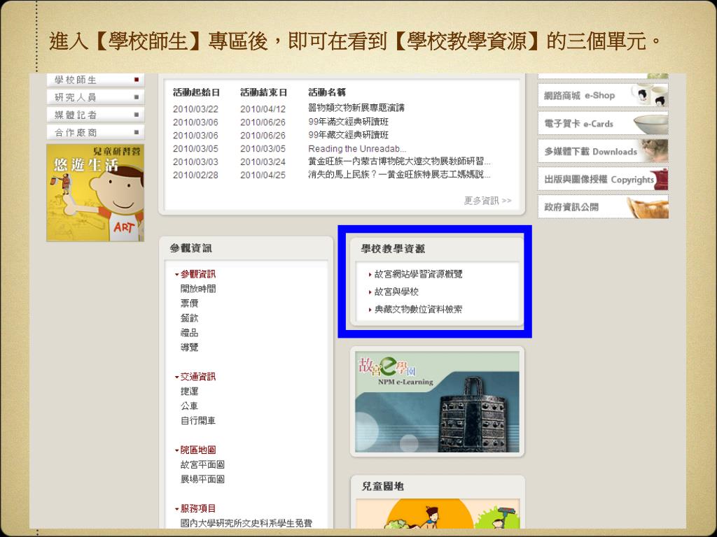
Task: Click the 學校教學資源 panel heading
Action: pyautogui.click(x=393, y=248)
